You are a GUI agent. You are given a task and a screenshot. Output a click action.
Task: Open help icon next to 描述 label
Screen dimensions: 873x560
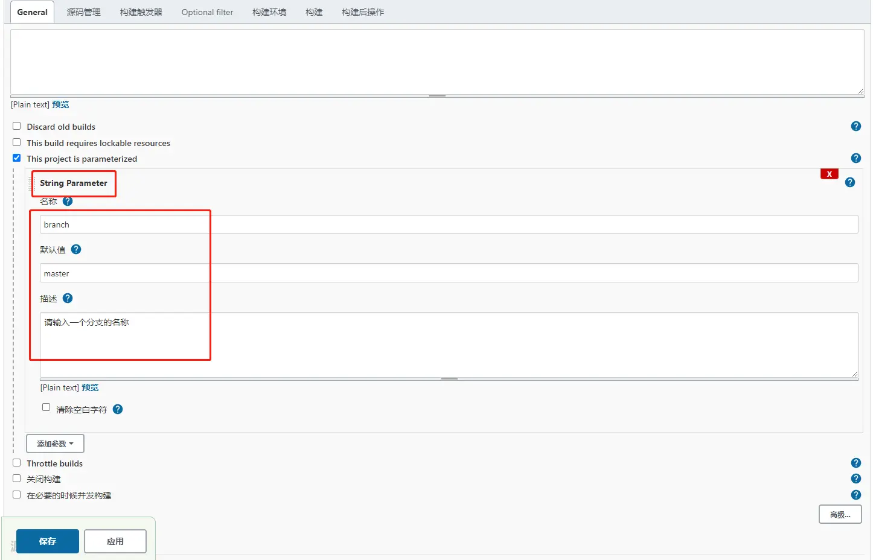68,298
